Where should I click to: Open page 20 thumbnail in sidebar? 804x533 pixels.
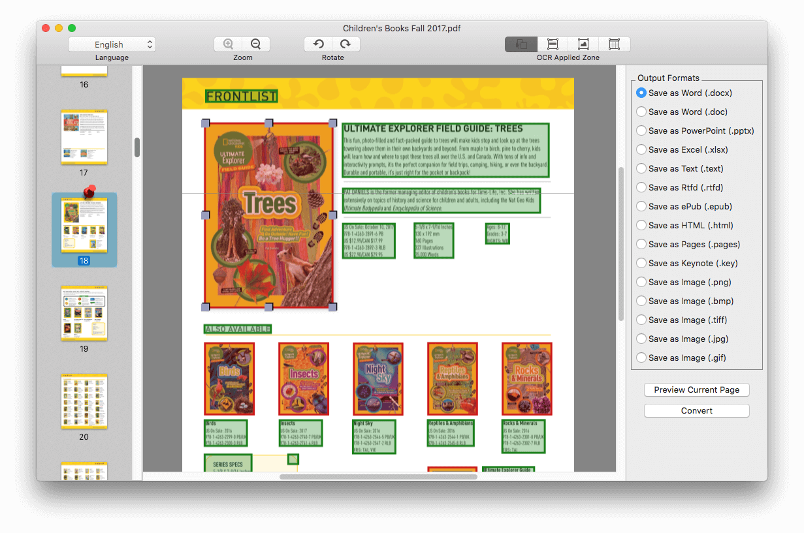(84, 401)
